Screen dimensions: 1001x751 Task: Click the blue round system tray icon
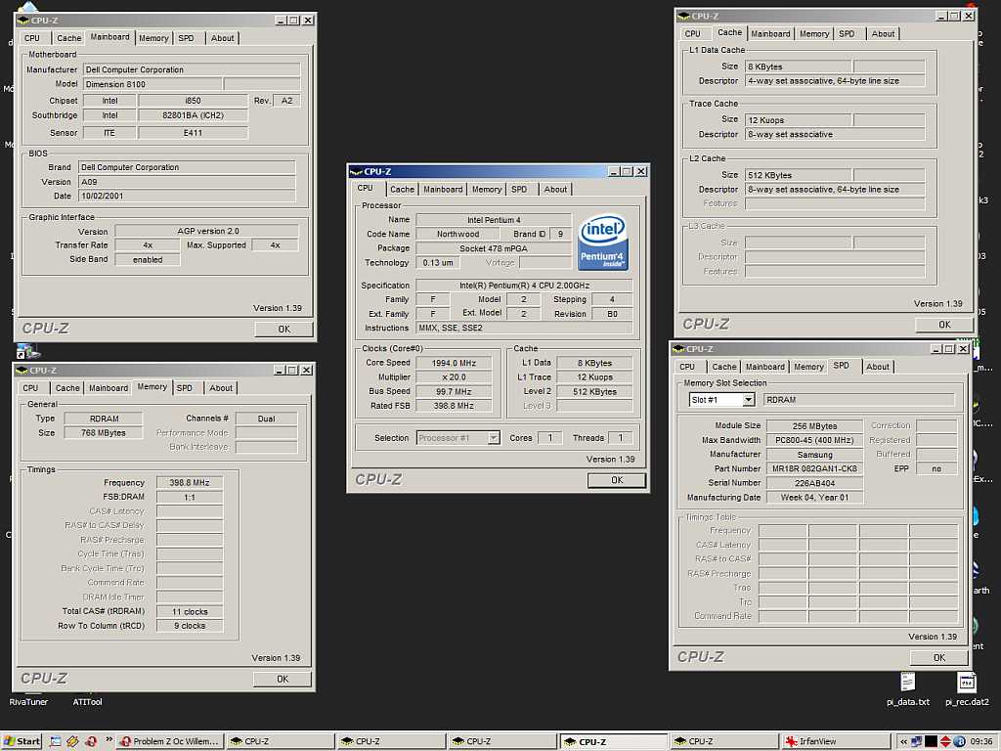[x=960, y=741]
